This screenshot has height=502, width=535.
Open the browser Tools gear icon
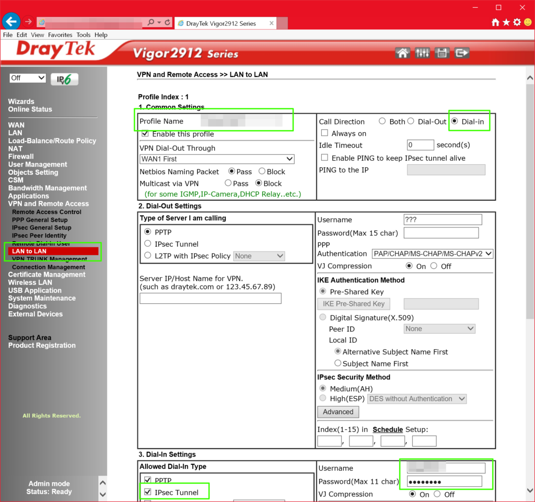coord(517,22)
